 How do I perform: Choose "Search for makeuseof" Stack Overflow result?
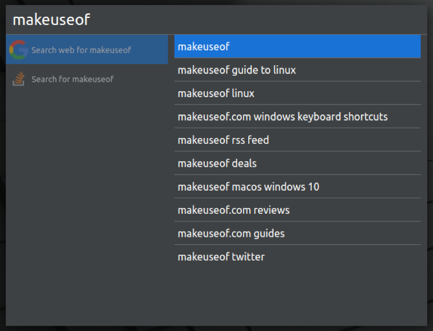click(73, 79)
